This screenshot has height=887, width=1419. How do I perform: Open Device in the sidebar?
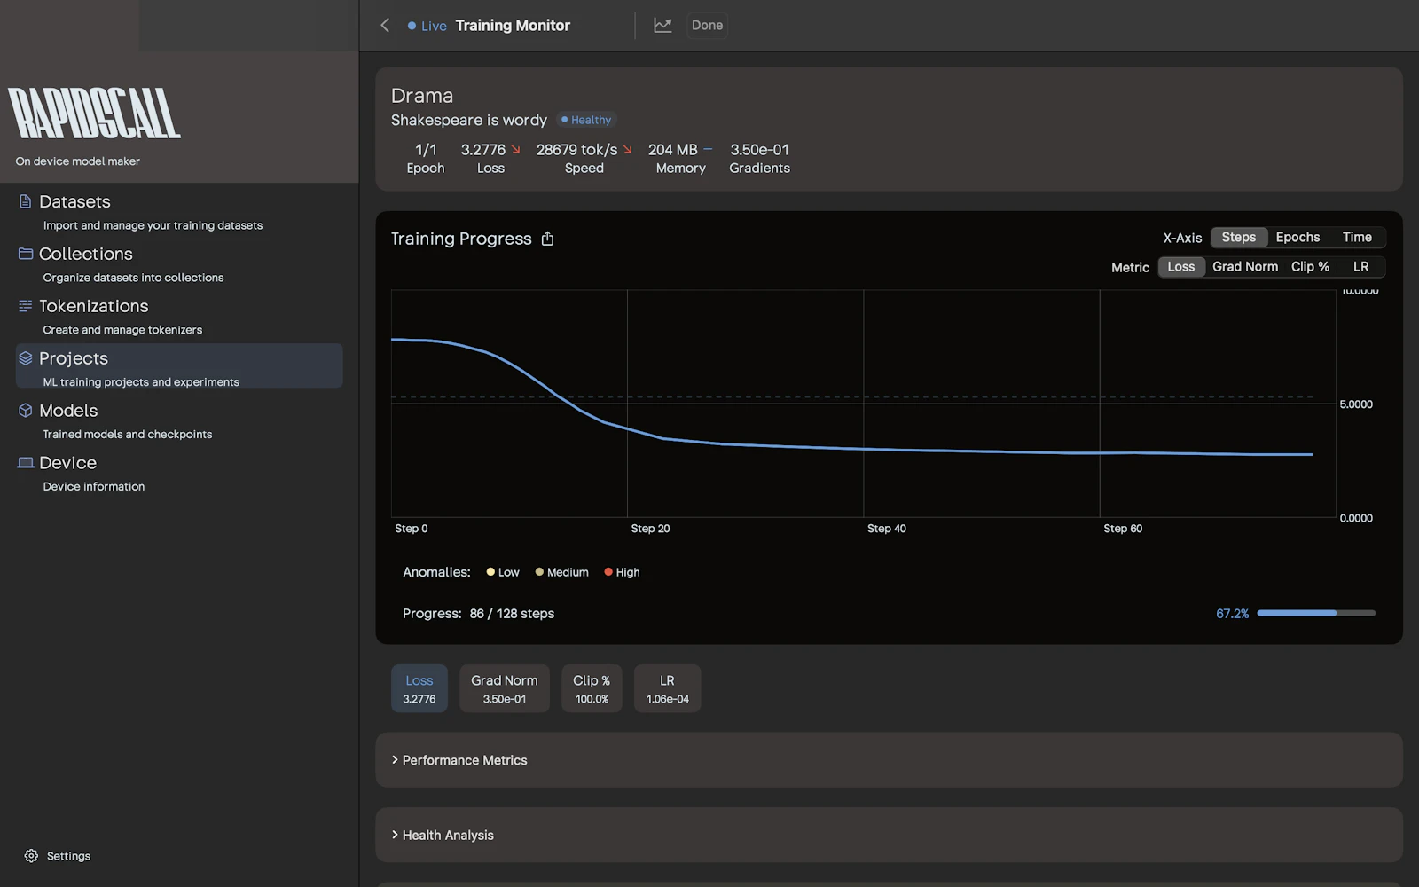click(x=179, y=474)
